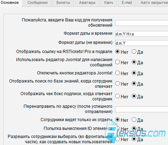Select Нет for Сотрудники видят только их отделы
Image resolution: width=168 pixels, height=145 pixels.
coord(117,120)
